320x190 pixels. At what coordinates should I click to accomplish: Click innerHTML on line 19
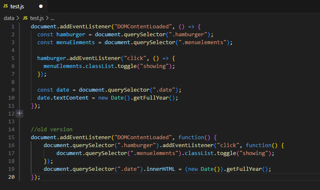click(x=160, y=169)
